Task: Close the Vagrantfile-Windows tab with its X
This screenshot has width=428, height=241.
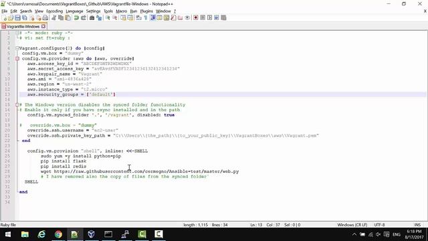Action: coord(43,27)
